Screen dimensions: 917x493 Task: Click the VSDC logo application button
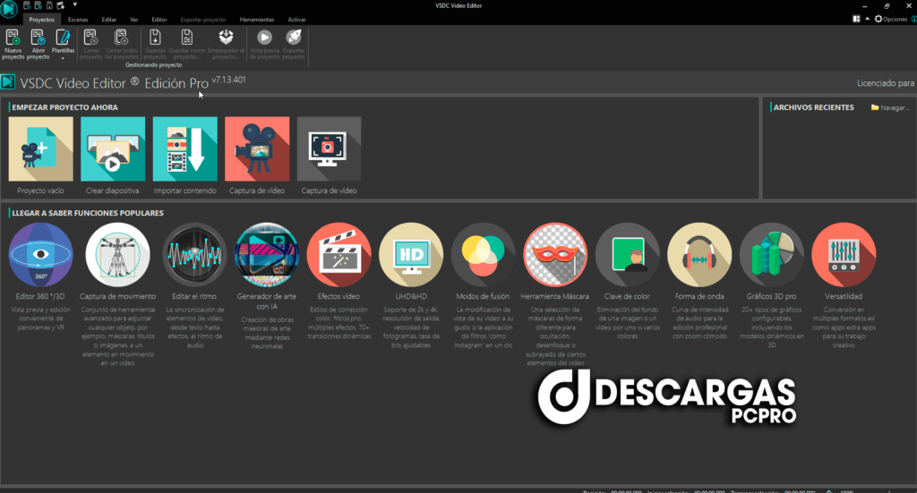(9, 9)
